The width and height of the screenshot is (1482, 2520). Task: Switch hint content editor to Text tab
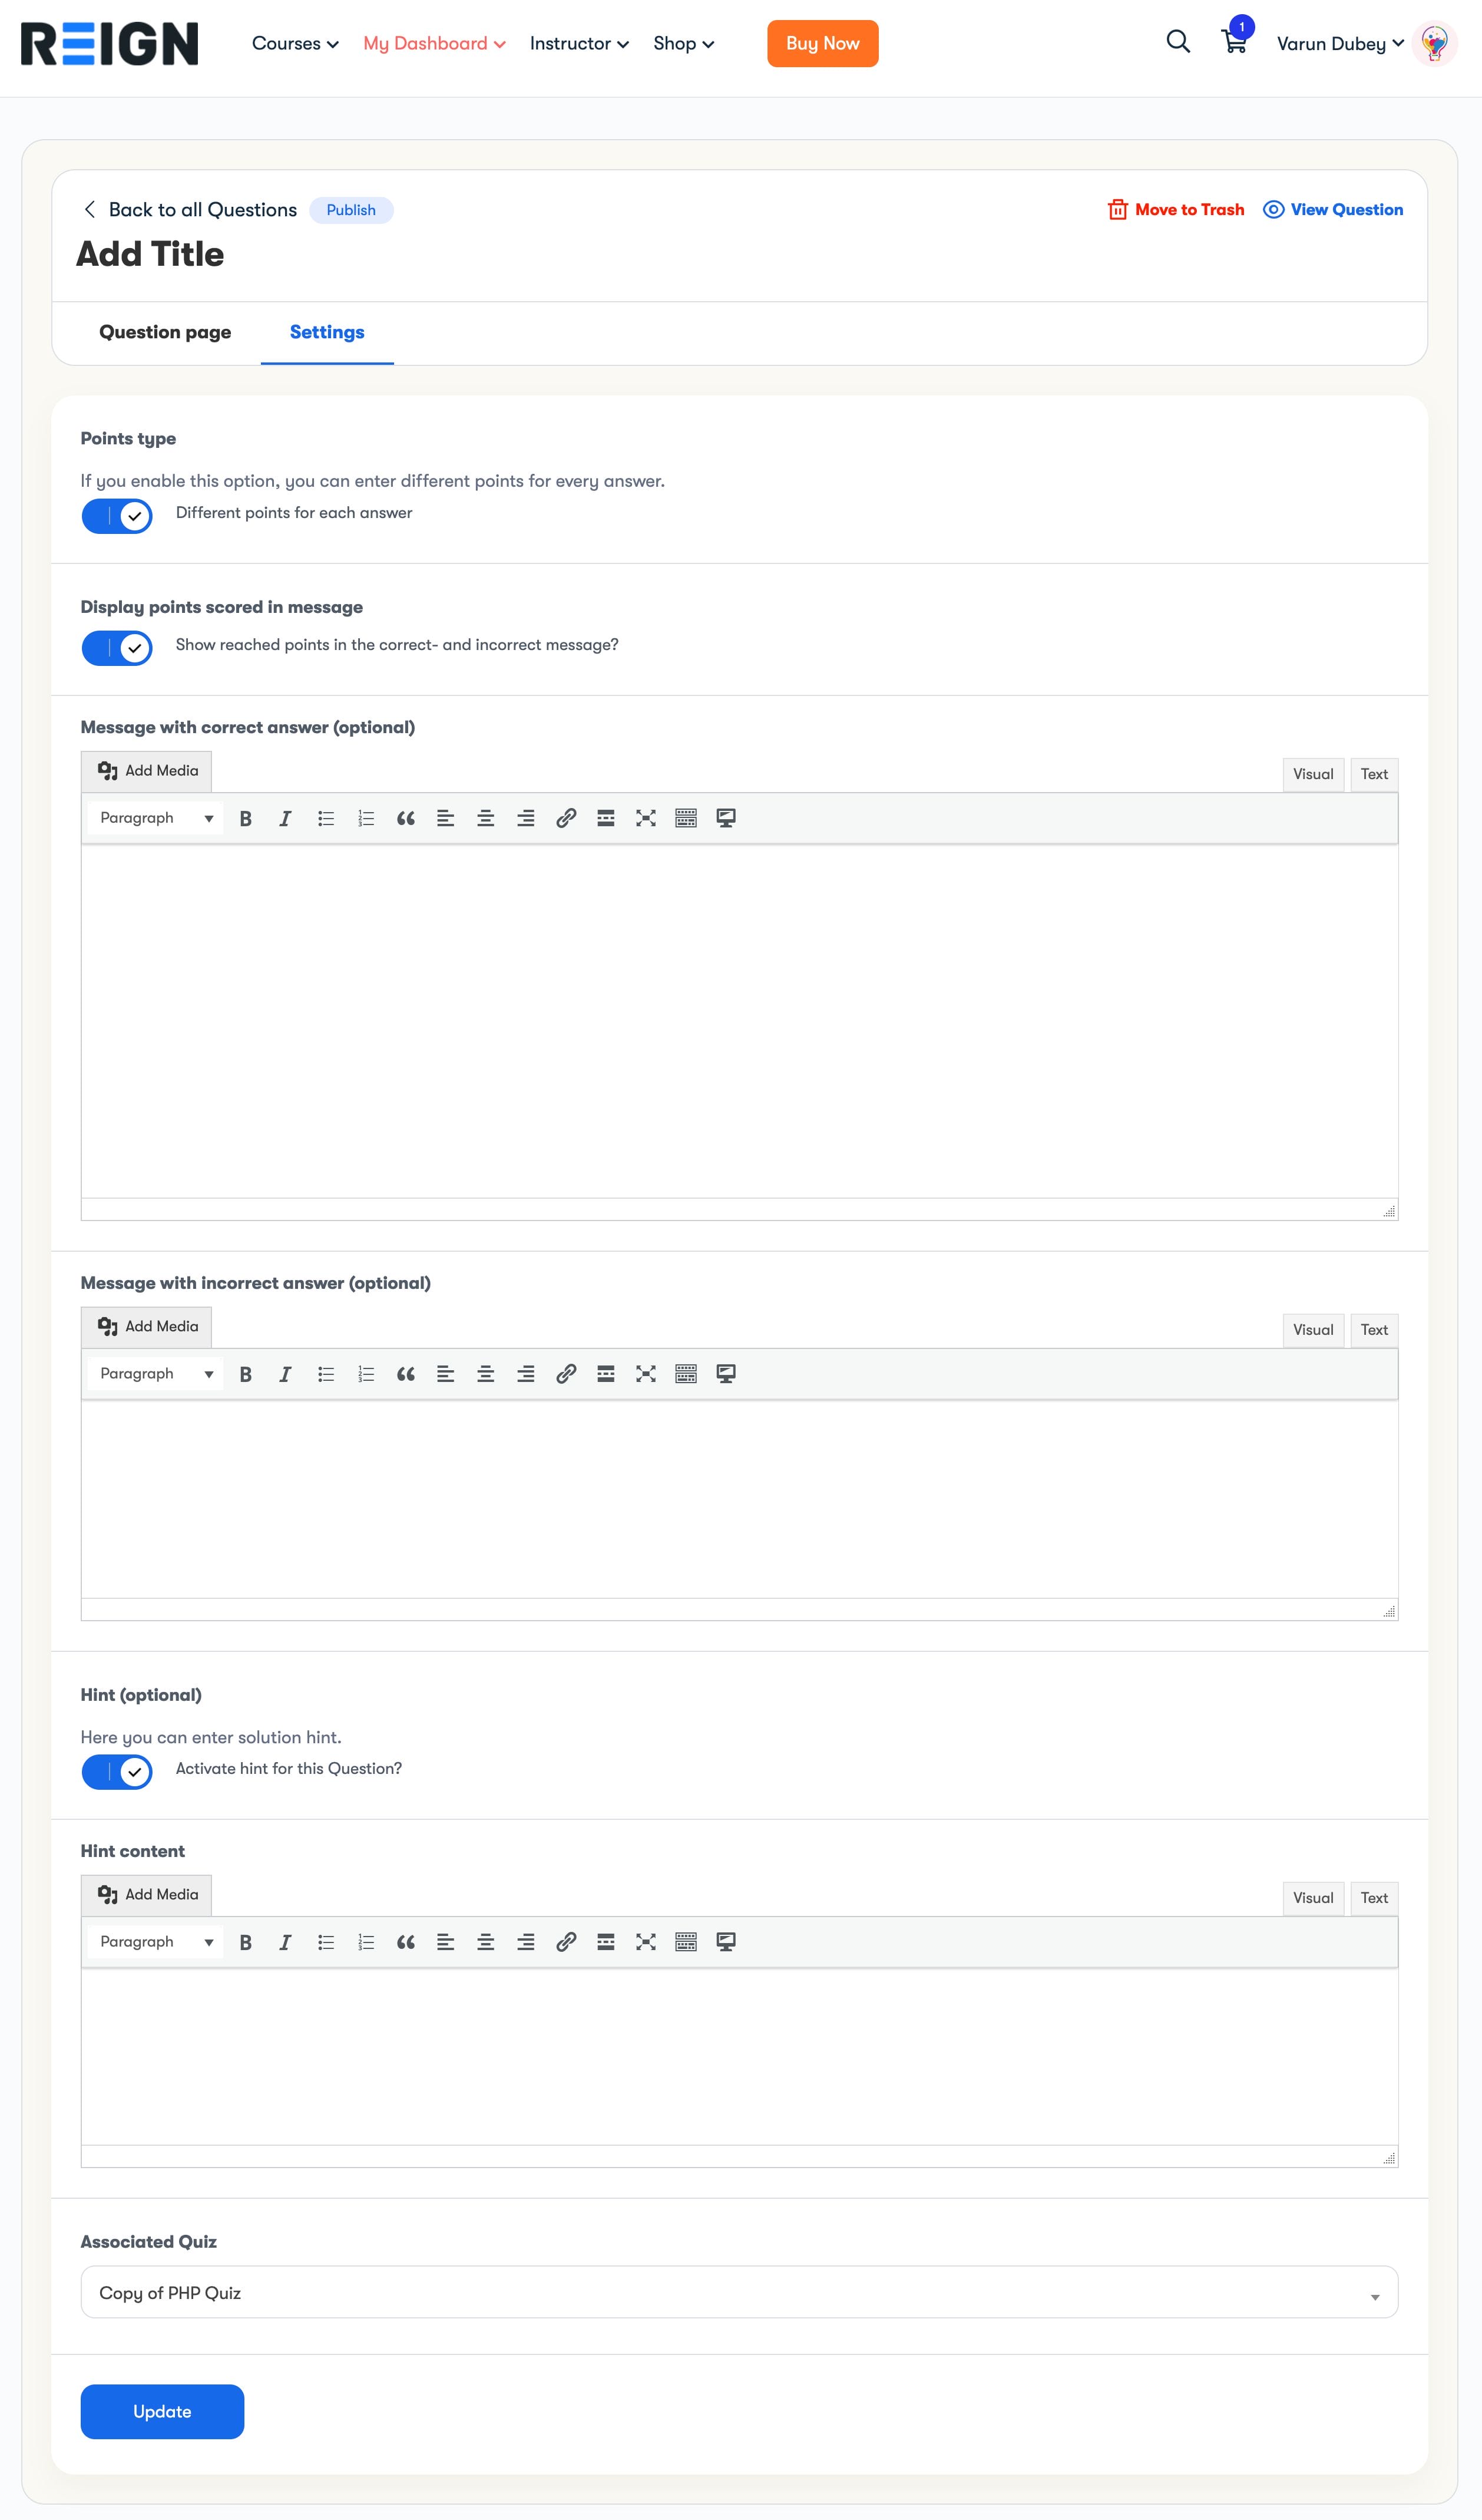tap(1373, 1898)
